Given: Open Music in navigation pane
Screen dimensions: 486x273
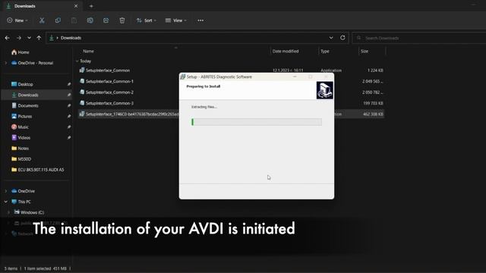Looking at the screenshot, I should [20, 127].
